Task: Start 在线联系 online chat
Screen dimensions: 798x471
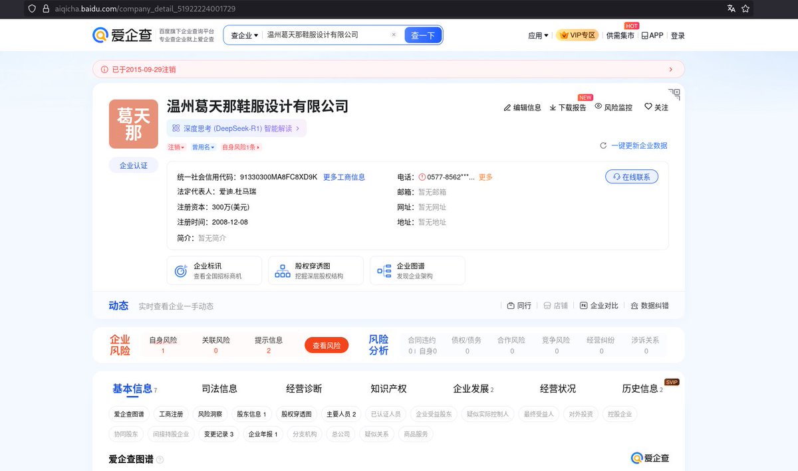Action: tap(632, 177)
